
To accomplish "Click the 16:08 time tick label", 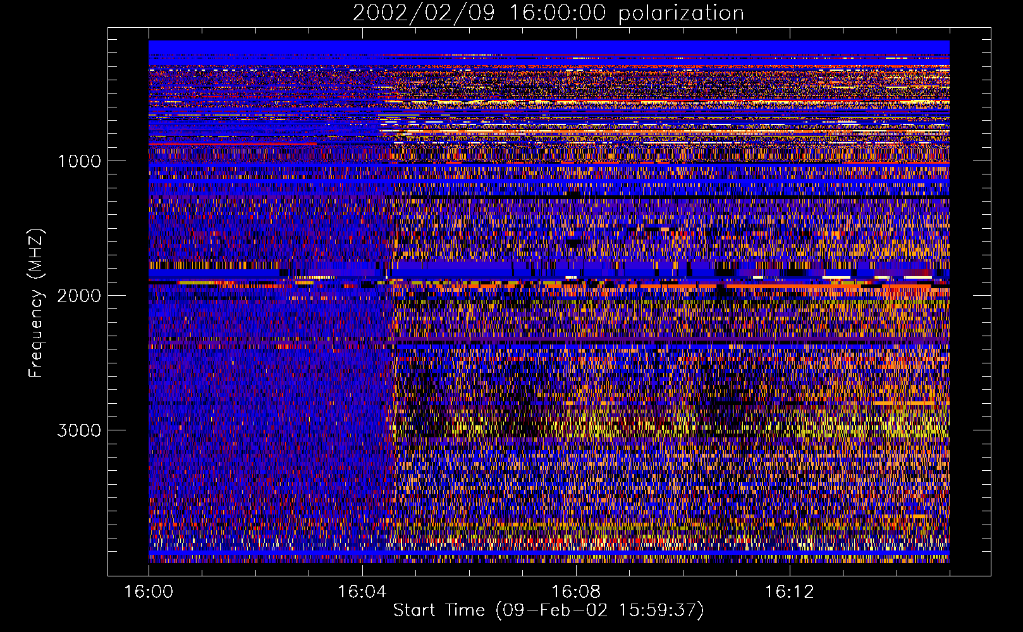I will coord(576,592).
